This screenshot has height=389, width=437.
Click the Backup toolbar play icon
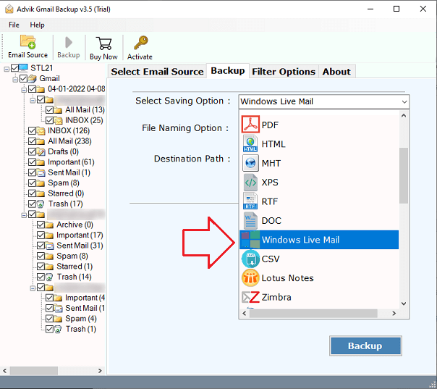pyautogui.click(x=69, y=43)
